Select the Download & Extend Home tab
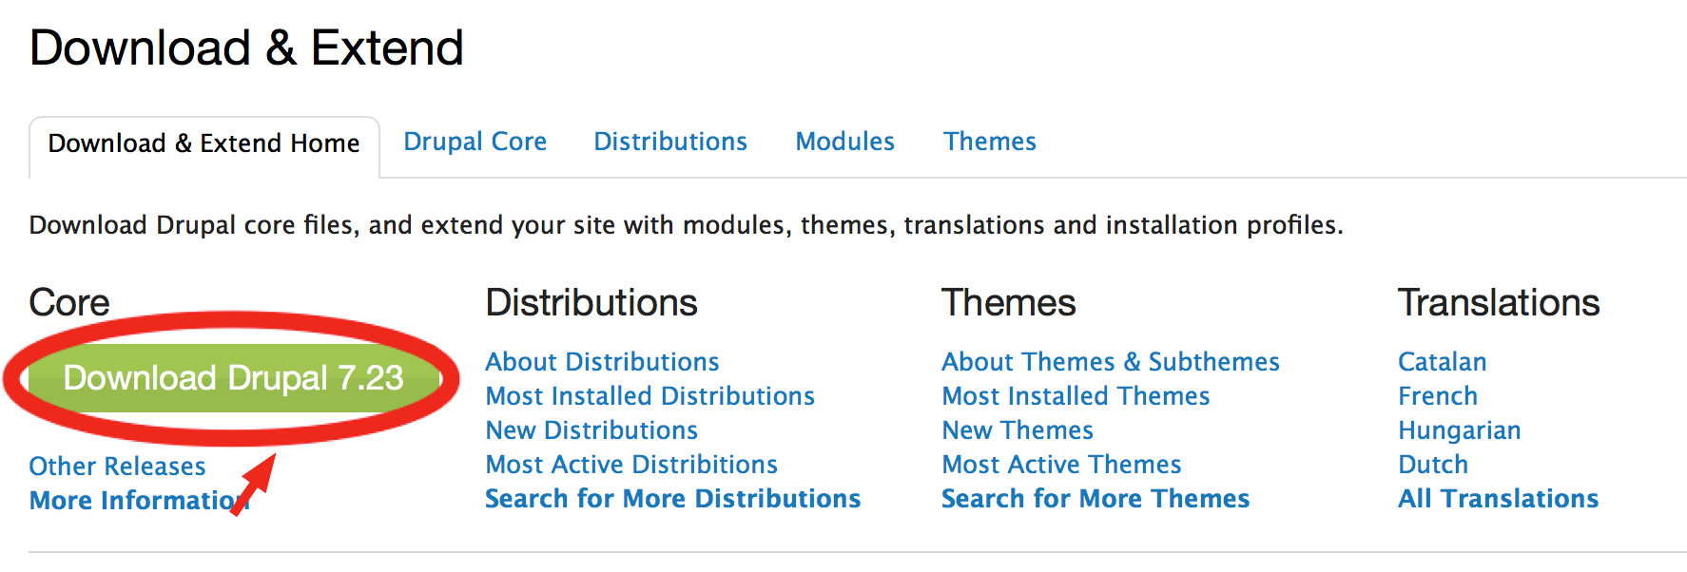The height and width of the screenshot is (572, 1687). (204, 143)
